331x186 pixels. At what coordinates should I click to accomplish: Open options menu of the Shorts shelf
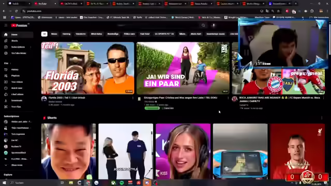(x=322, y=118)
